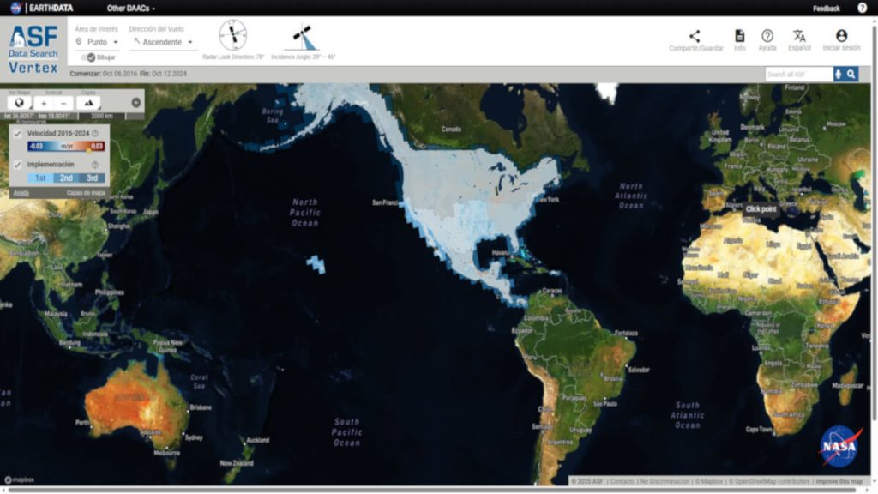
Task: Open the Ascendente flight direction dropdown
Action: (x=162, y=42)
